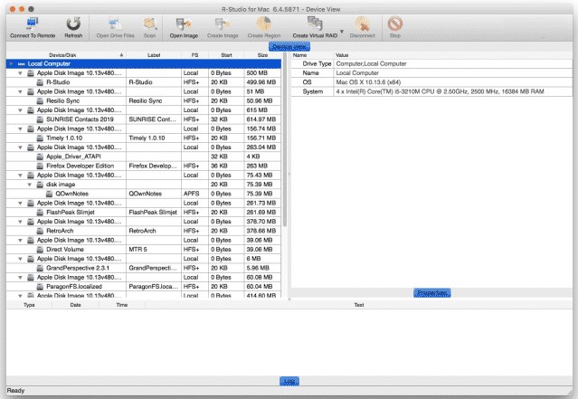Viewport: 578px width, 399px height.
Task: Click the Time column header in log
Action: point(121,305)
